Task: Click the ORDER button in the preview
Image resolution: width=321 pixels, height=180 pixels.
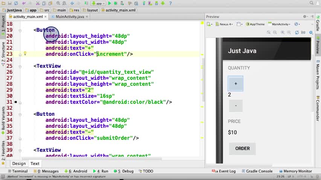Action: 242,148
